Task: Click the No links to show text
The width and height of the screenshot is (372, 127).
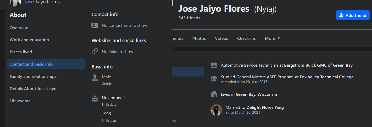Action: point(118,52)
